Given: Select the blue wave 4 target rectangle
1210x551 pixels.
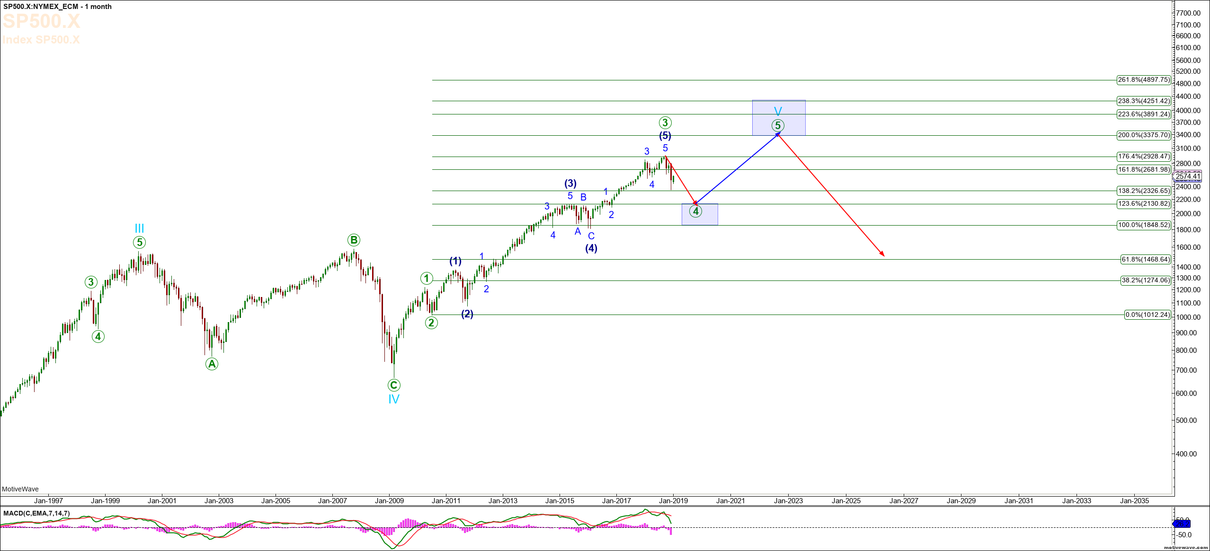Looking at the screenshot, I should pos(700,214).
